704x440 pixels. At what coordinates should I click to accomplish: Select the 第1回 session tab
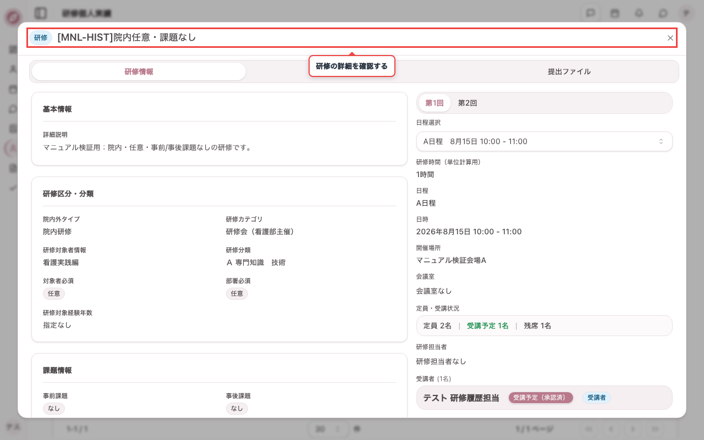coord(435,103)
